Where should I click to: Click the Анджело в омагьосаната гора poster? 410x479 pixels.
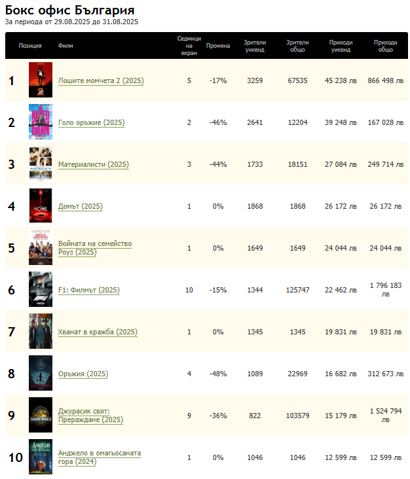click(40, 457)
